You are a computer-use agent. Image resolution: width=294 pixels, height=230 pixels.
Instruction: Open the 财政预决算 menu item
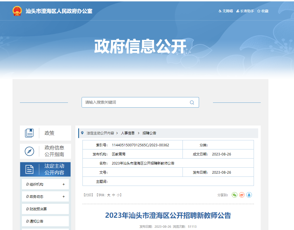coord(38,209)
